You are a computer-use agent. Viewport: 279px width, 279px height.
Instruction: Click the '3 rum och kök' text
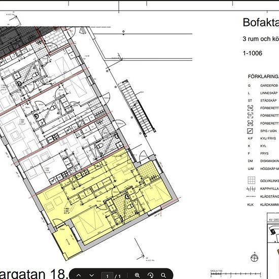261,39
